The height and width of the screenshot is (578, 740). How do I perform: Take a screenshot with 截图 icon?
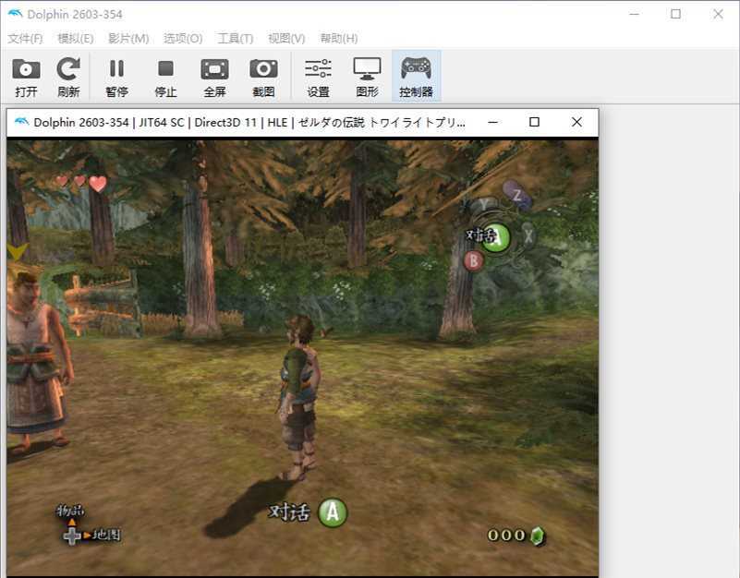click(263, 78)
